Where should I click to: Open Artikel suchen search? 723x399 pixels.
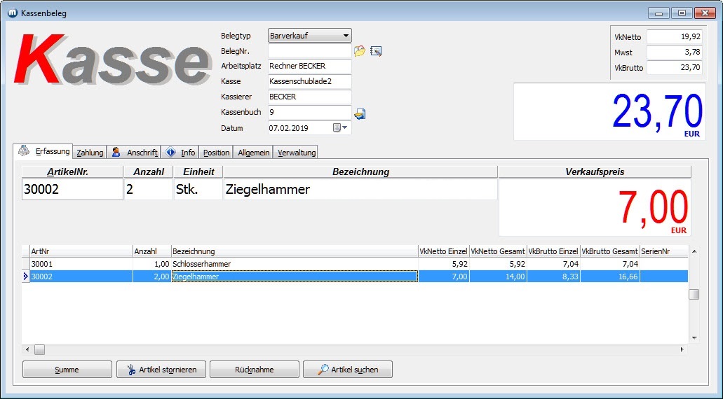tap(347, 370)
